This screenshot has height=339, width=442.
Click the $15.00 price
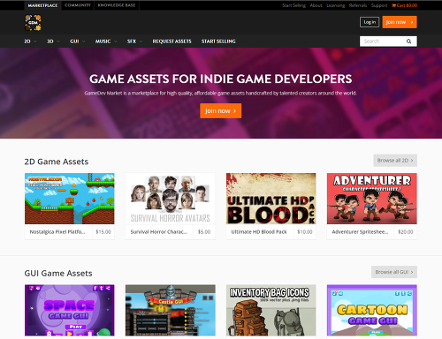103,232
